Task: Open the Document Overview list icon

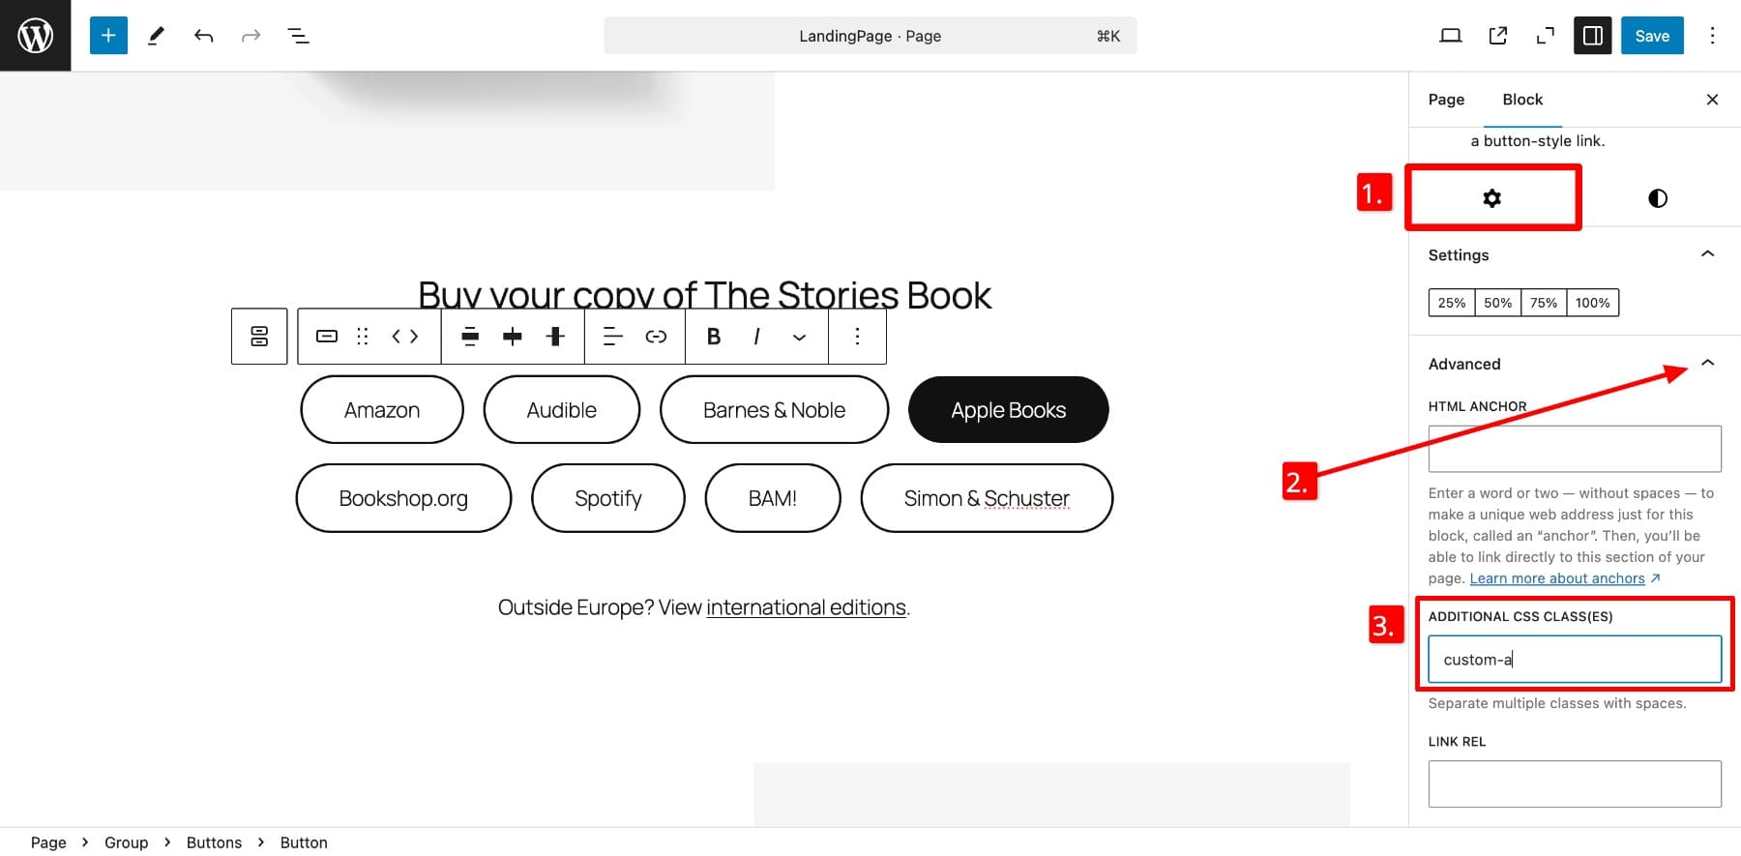Action: pyautogui.click(x=298, y=35)
